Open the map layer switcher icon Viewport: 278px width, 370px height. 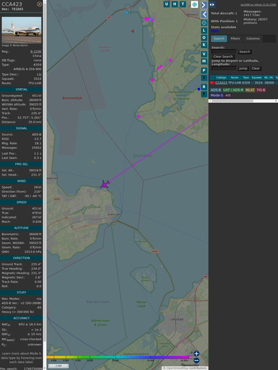pyautogui.click(x=194, y=4)
